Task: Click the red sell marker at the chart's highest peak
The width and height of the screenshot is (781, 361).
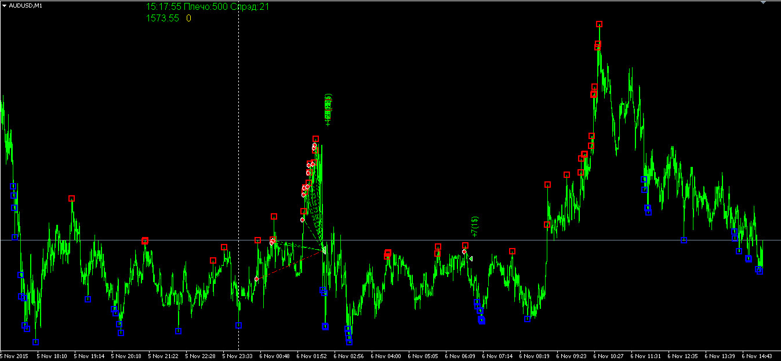Action: 599,24
